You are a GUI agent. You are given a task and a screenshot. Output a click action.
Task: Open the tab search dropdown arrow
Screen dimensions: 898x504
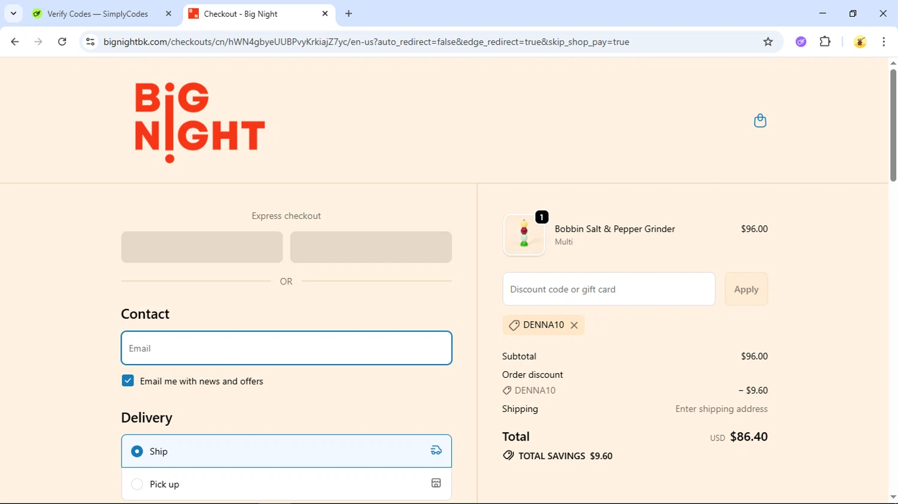pos(13,14)
